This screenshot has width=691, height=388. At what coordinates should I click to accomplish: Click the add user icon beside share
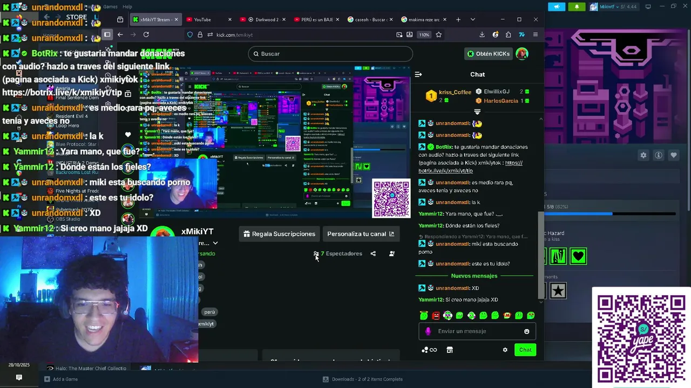coord(392,253)
